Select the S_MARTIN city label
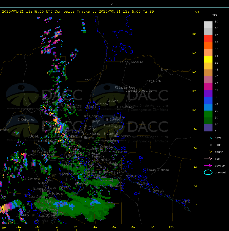The width and height of the screenshot is (229, 231). point(104,160)
